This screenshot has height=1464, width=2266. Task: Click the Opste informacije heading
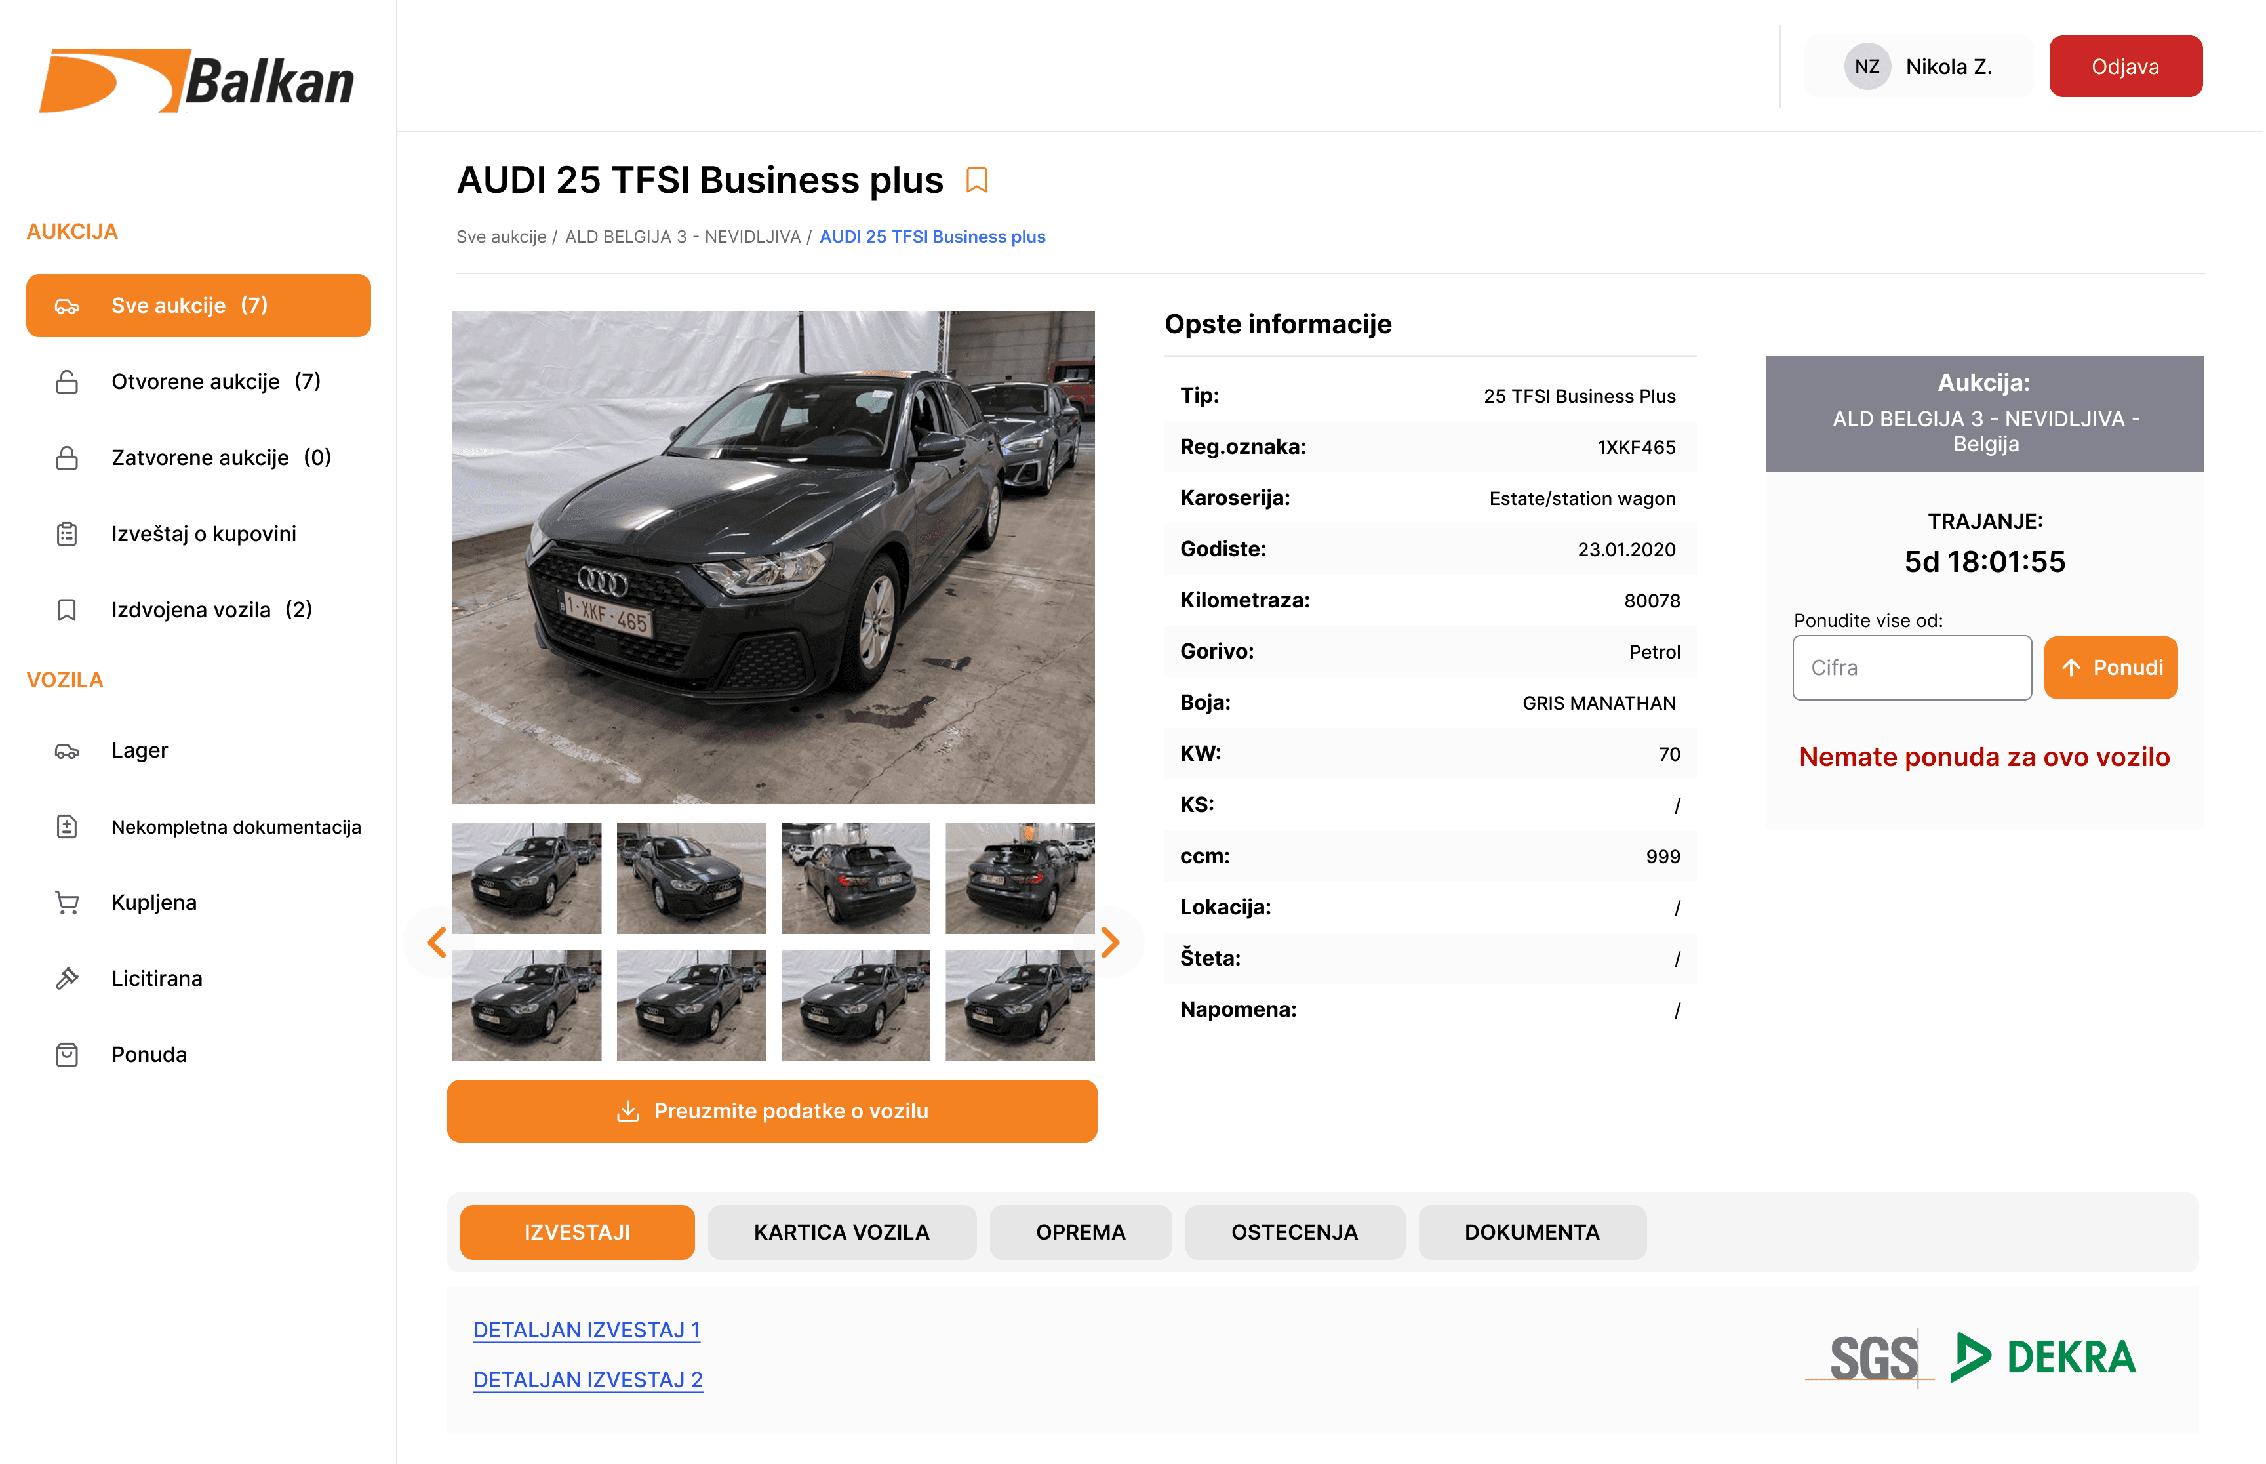[x=1278, y=324]
